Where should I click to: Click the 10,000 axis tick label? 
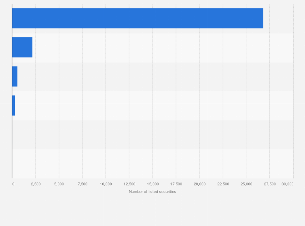106,184
